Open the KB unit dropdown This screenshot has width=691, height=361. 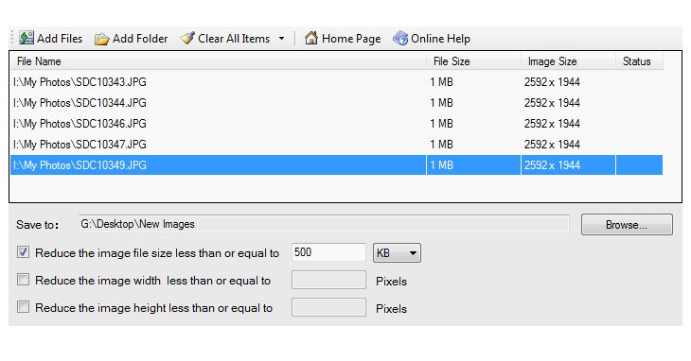[x=397, y=253]
